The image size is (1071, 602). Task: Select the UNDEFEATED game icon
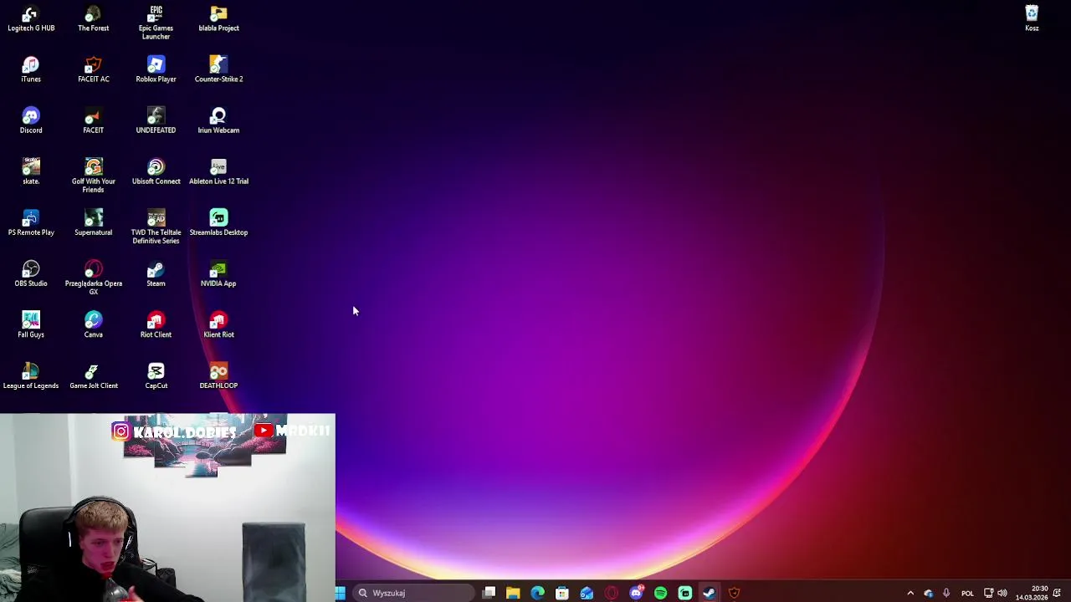pyautogui.click(x=156, y=121)
